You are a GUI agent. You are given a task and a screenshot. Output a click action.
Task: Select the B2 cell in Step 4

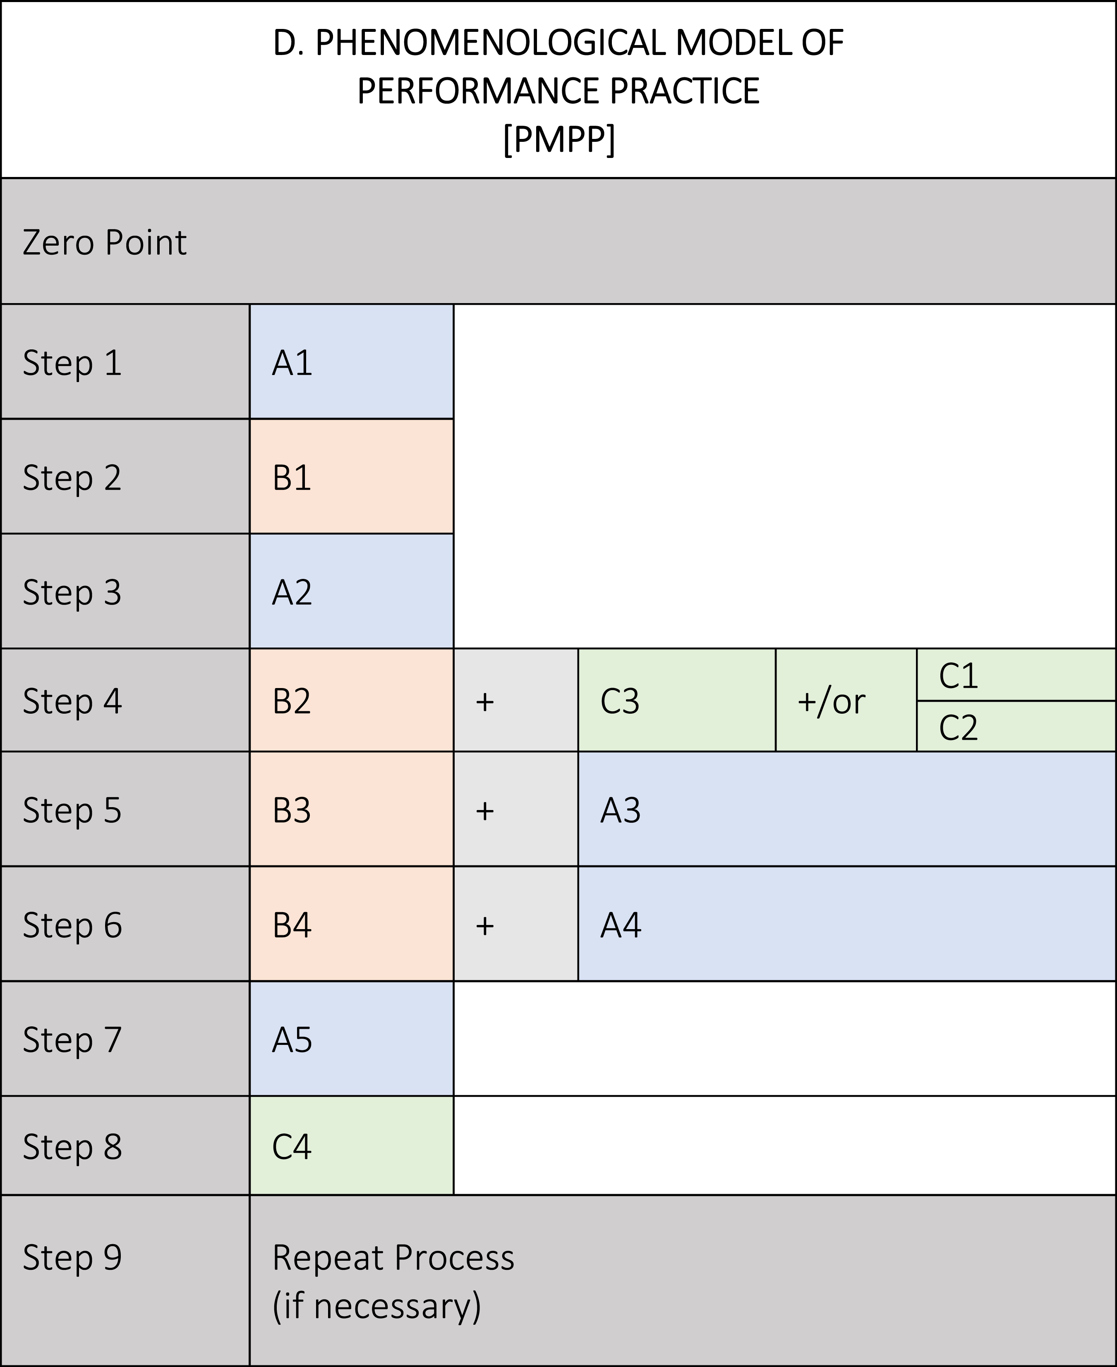pos(352,700)
